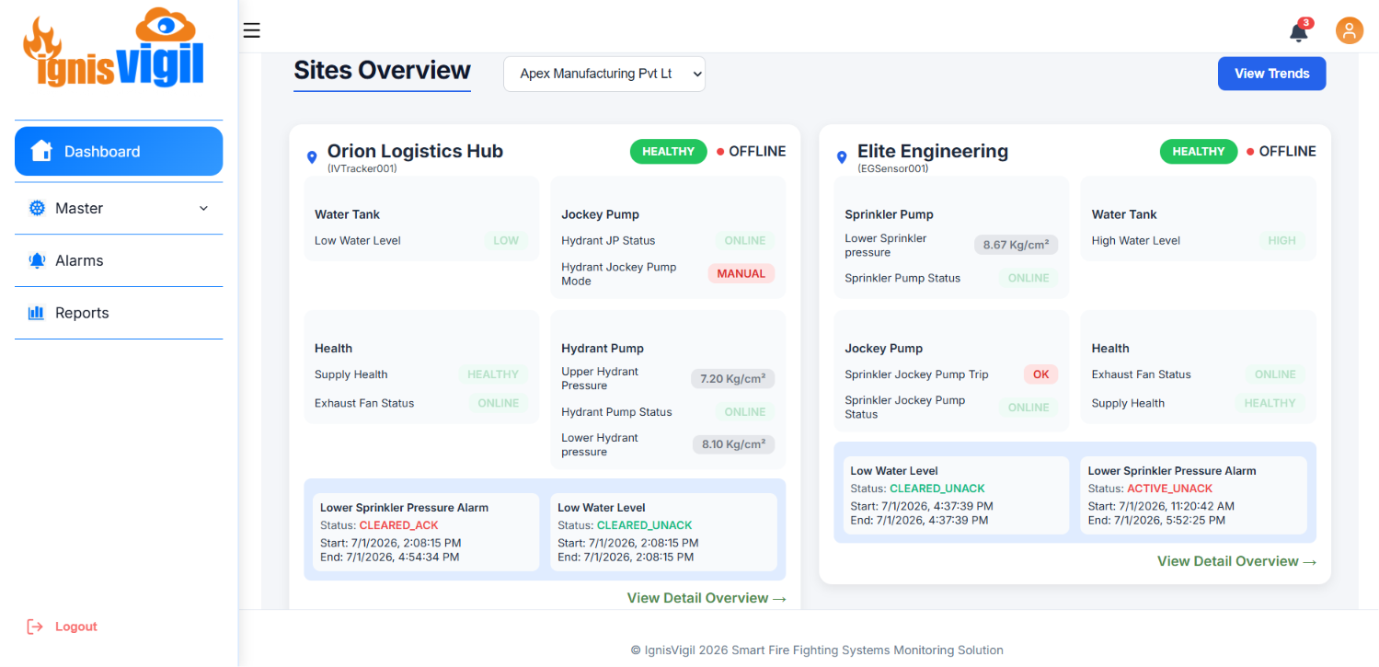The image size is (1379, 667).
Task: Click the location pin next to Orion Logistics Hub
Action: pyautogui.click(x=311, y=158)
